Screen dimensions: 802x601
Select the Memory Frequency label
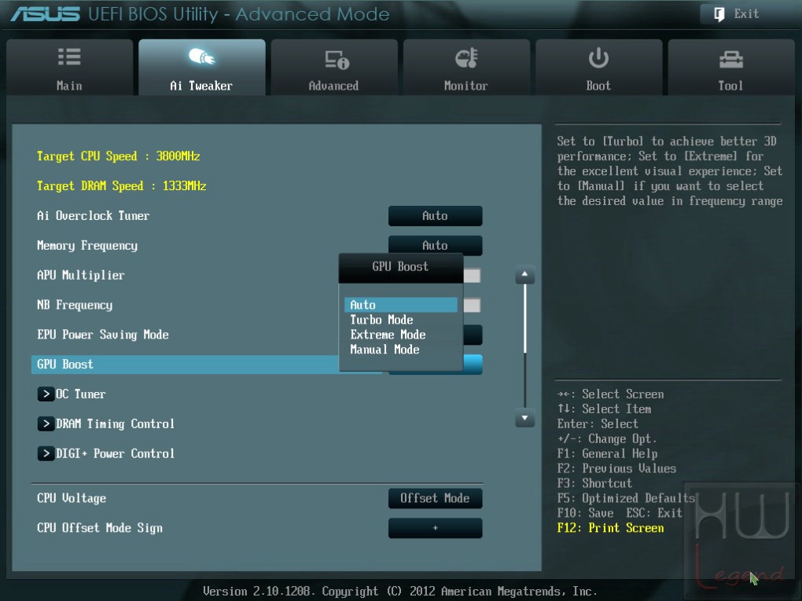tap(87, 246)
